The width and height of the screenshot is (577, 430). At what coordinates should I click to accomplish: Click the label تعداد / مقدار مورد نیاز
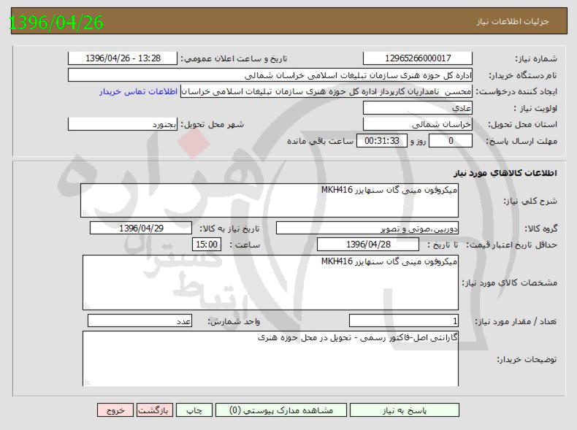click(x=516, y=321)
